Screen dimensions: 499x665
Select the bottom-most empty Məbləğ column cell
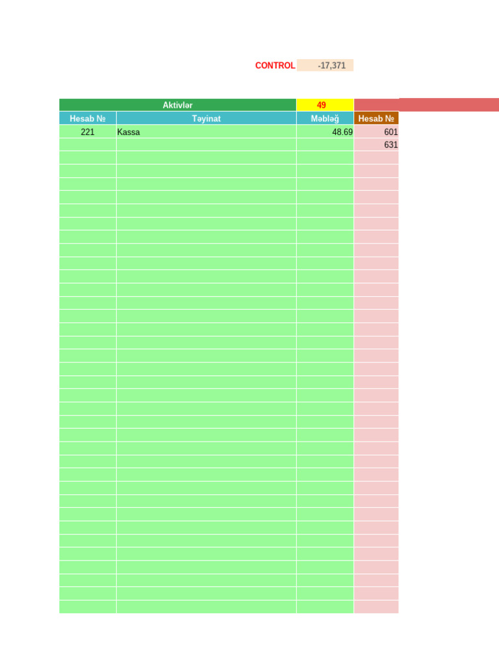325,607
